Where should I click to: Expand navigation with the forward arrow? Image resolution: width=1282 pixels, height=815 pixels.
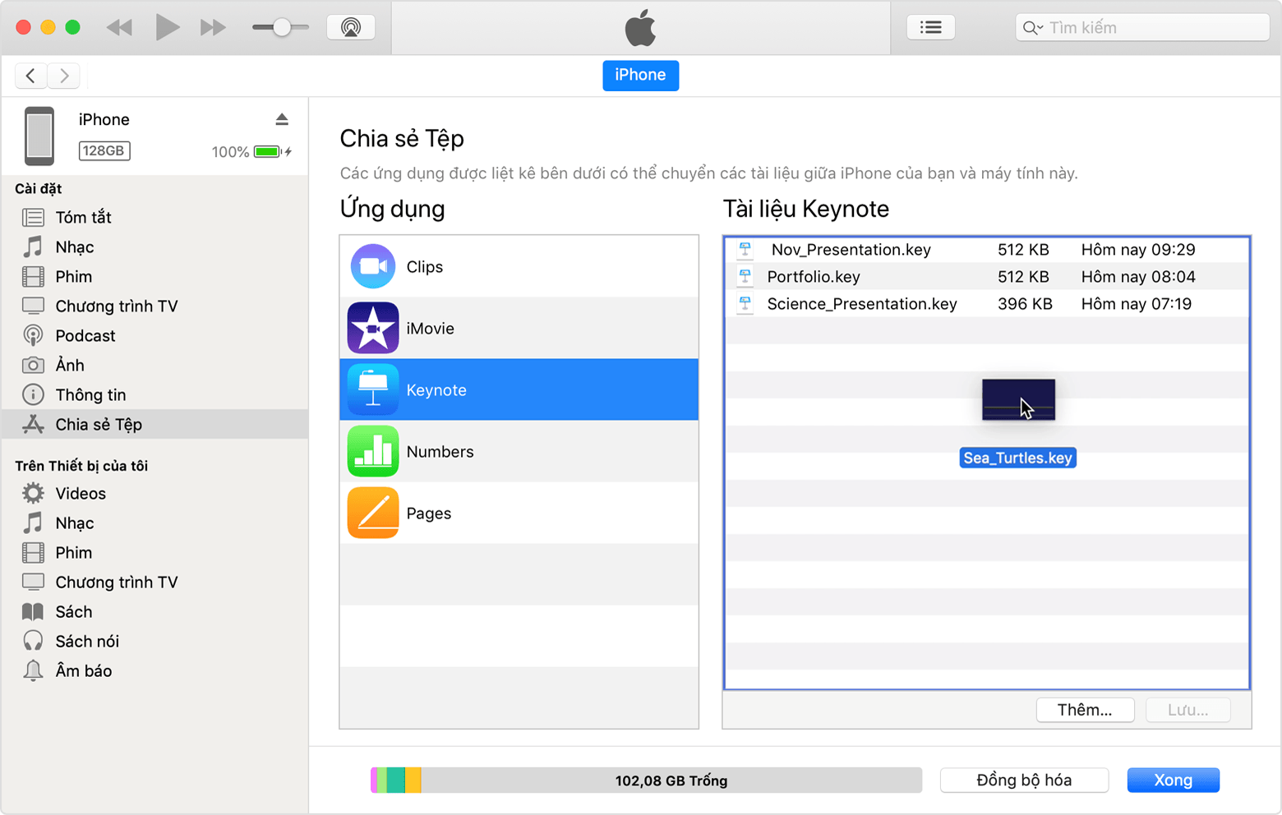point(64,75)
